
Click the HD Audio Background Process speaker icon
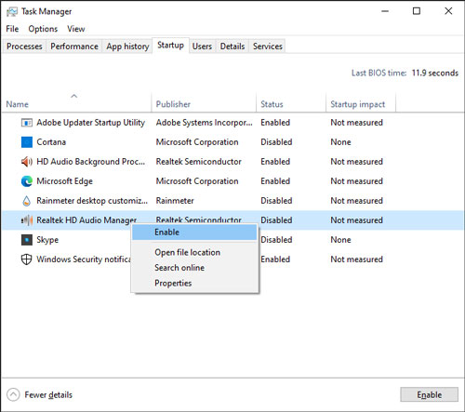click(x=27, y=162)
